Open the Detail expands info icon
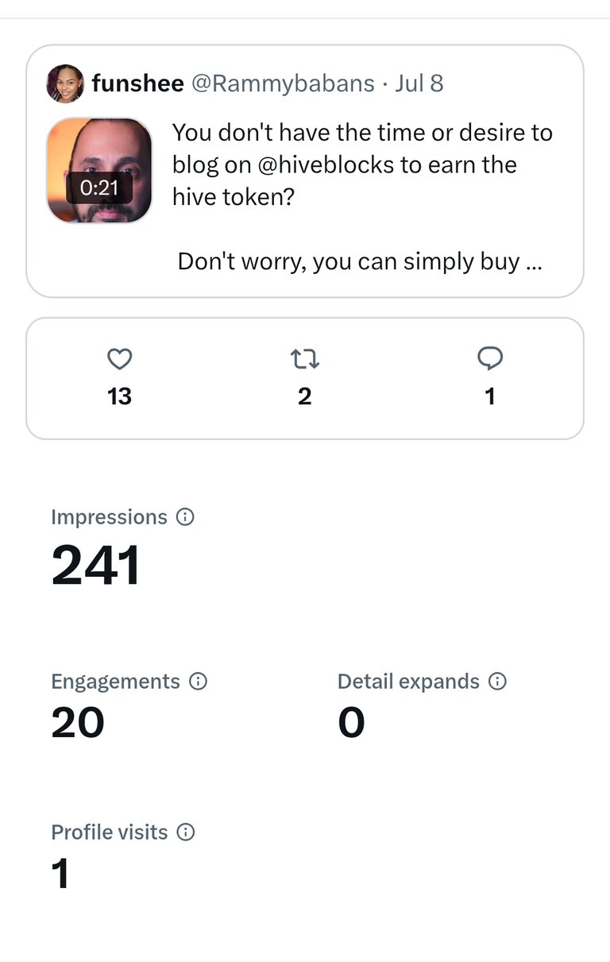The image size is (610, 962). click(x=497, y=682)
